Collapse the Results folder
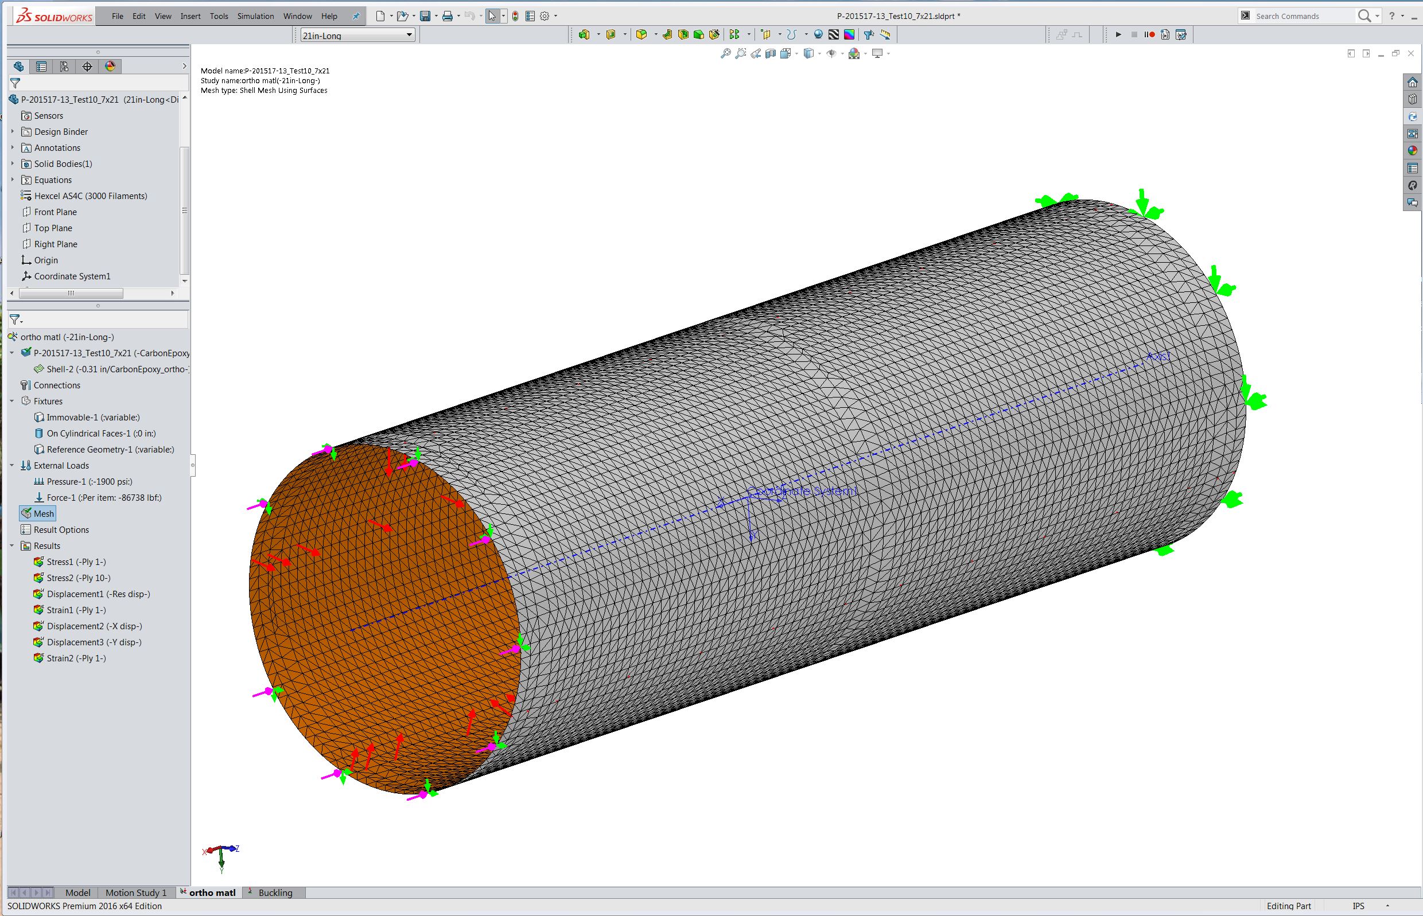Viewport: 1423px width, 916px height. point(12,545)
